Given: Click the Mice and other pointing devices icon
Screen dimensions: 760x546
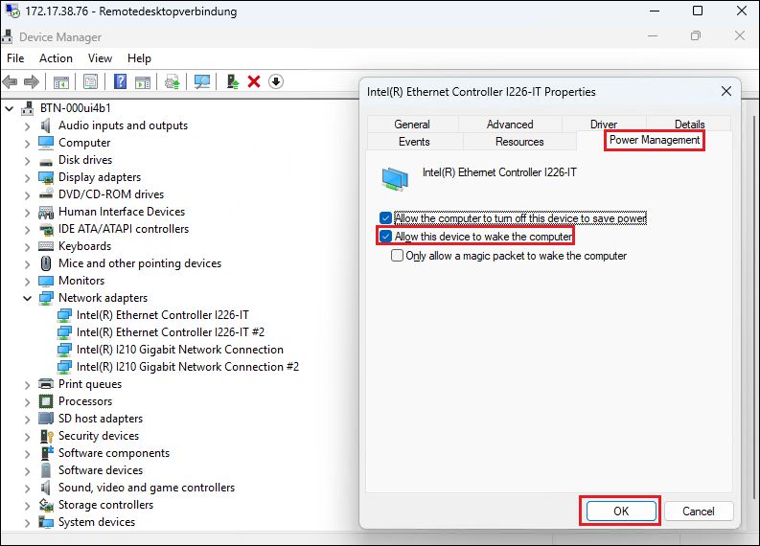Looking at the screenshot, I should point(46,263).
